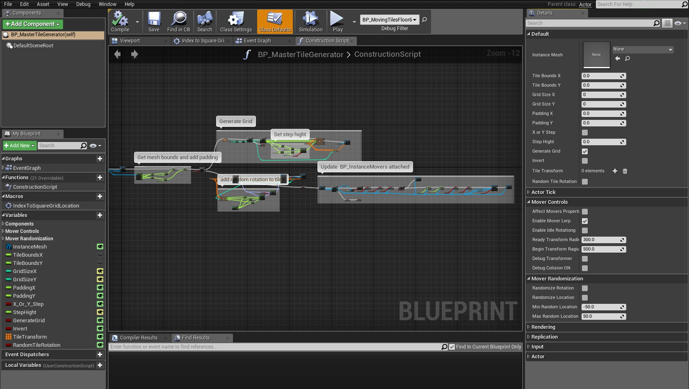Click the Save blueprint icon

coord(154,22)
